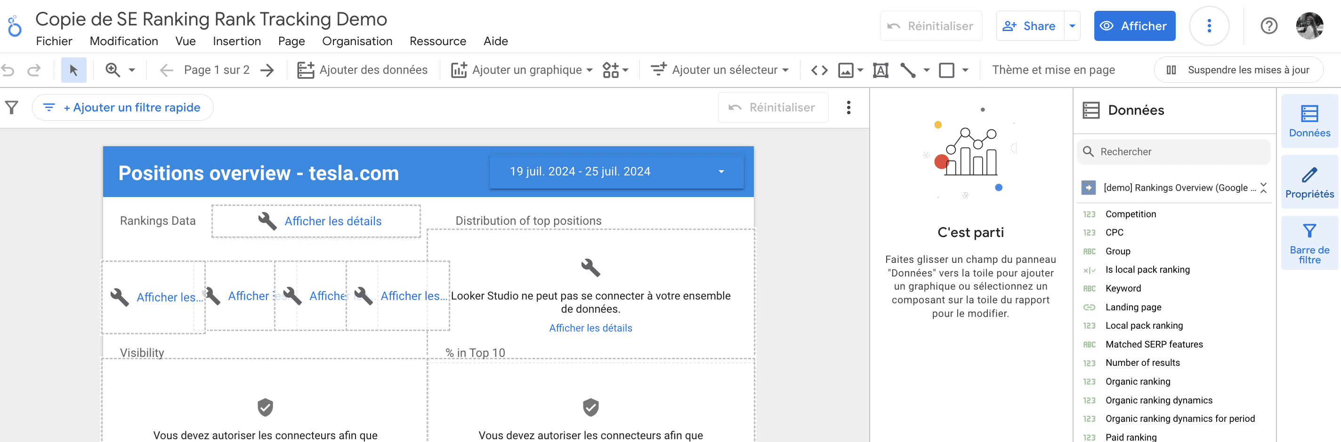Click the report title Copie de SE Ranking
The image size is (1341, 442).
point(211,19)
